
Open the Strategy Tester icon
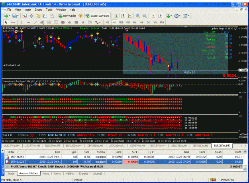[x=52, y=16]
